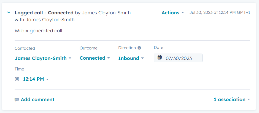Select the 12:14 PM time picker
Image resolution: width=259 pixels, height=113 pixels.
tap(33, 79)
